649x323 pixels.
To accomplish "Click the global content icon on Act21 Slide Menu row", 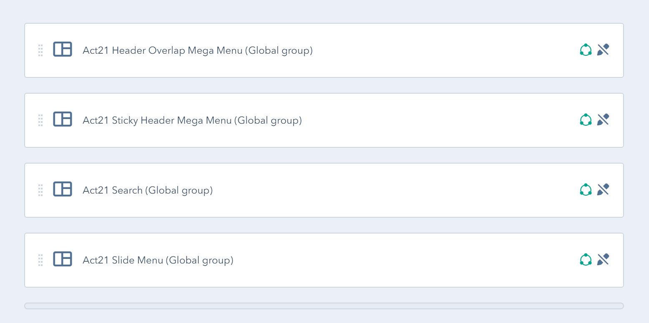I will 586,259.
